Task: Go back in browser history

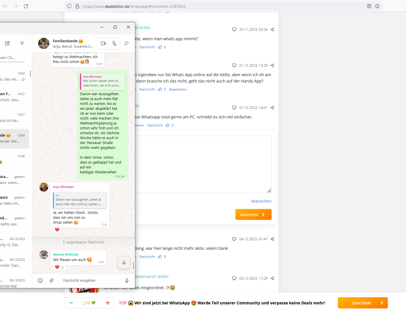Action: [x=5, y=6]
